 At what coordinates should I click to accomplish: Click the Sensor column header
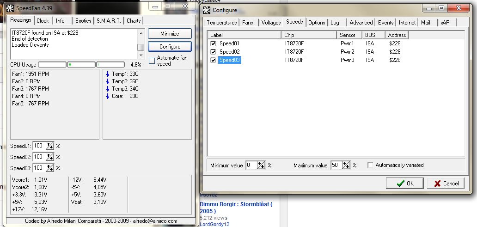tap(350, 35)
